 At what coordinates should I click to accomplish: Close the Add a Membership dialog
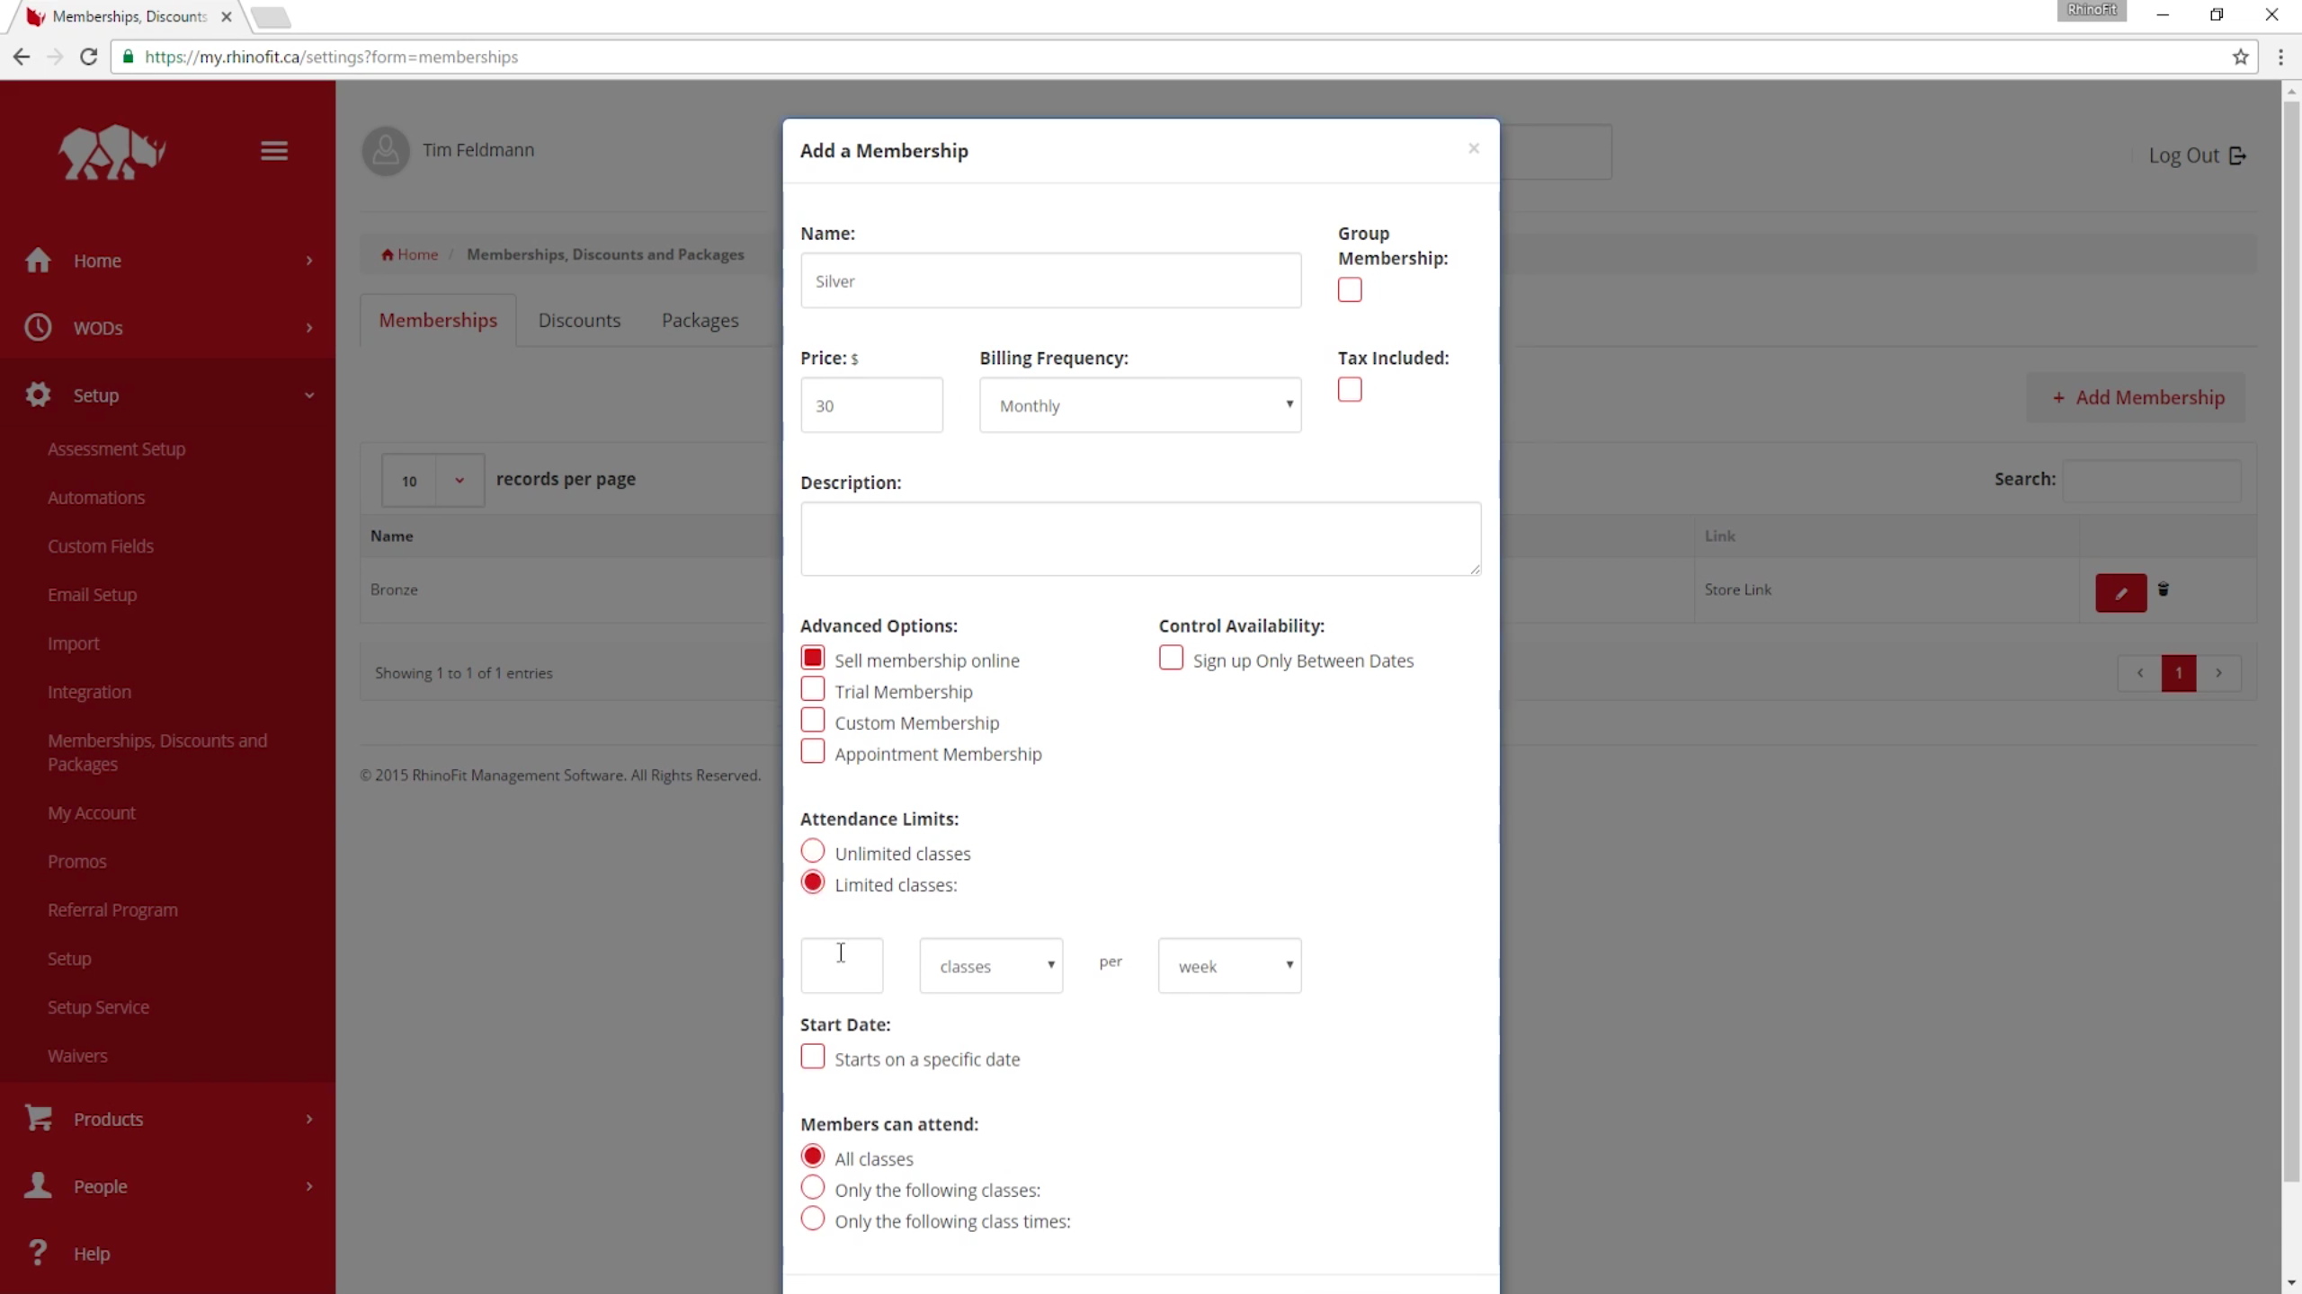(1473, 148)
